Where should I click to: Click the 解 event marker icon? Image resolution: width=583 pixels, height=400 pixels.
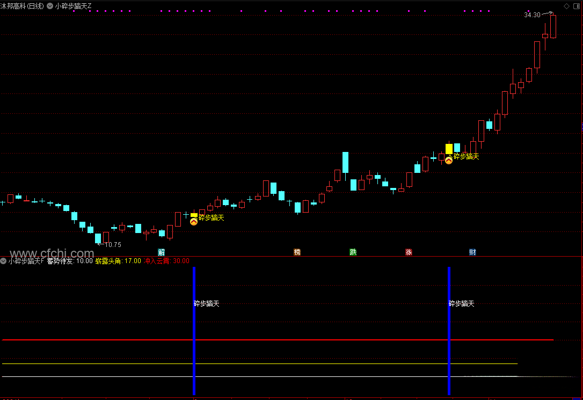pyautogui.click(x=162, y=252)
